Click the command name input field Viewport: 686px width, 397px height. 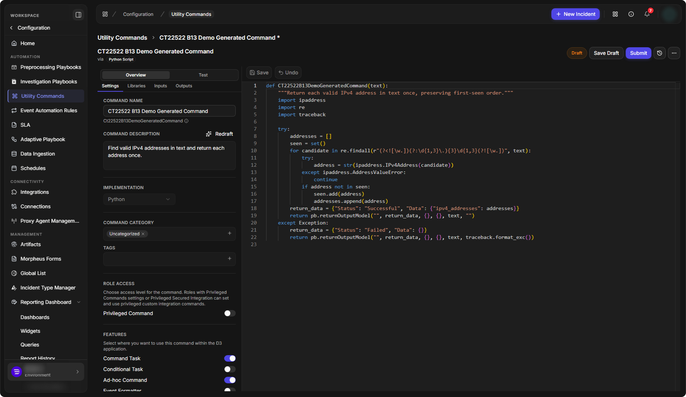click(x=169, y=111)
